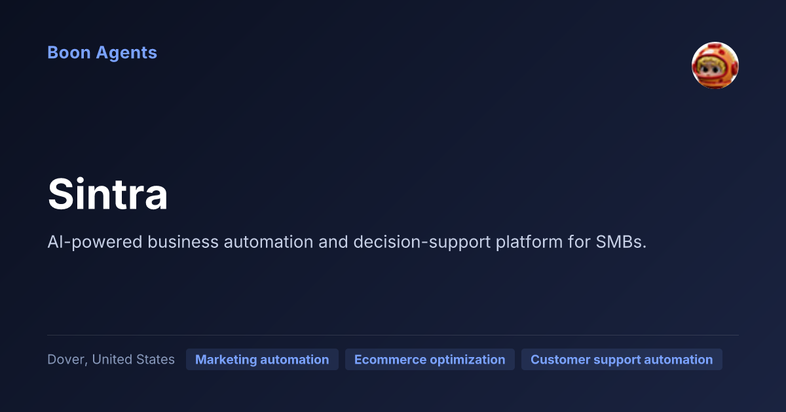Select the Ecommerce optimization tag
786x412 pixels.
pyautogui.click(x=430, y=360)
